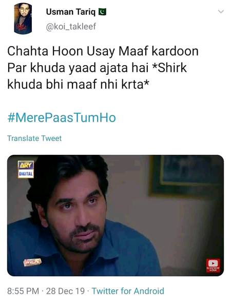Click the last line khuda bhi maaf
231x303 pixels.
[78, 85]
